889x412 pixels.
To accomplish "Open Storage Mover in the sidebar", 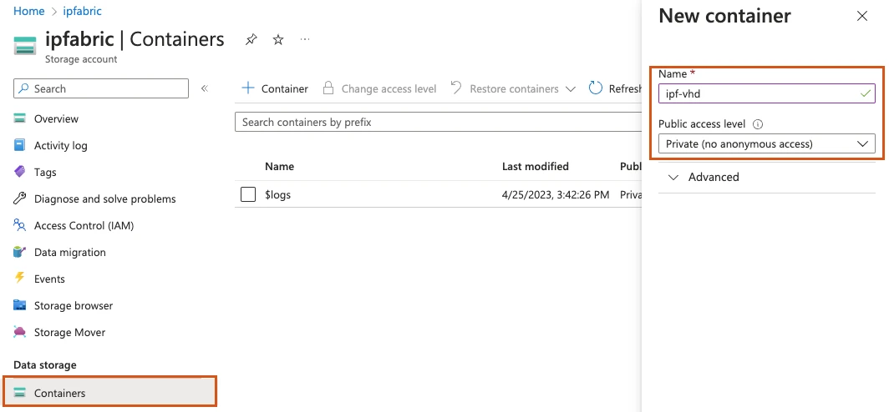I will point(69,332).
